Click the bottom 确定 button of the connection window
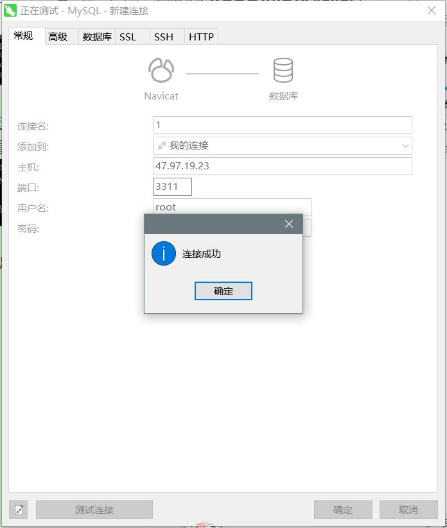 [x=343, y=509]
